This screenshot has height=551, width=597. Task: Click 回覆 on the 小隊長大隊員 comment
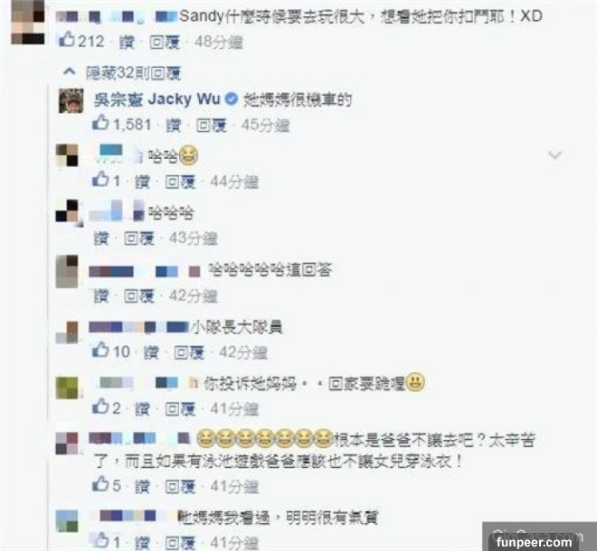189,352
